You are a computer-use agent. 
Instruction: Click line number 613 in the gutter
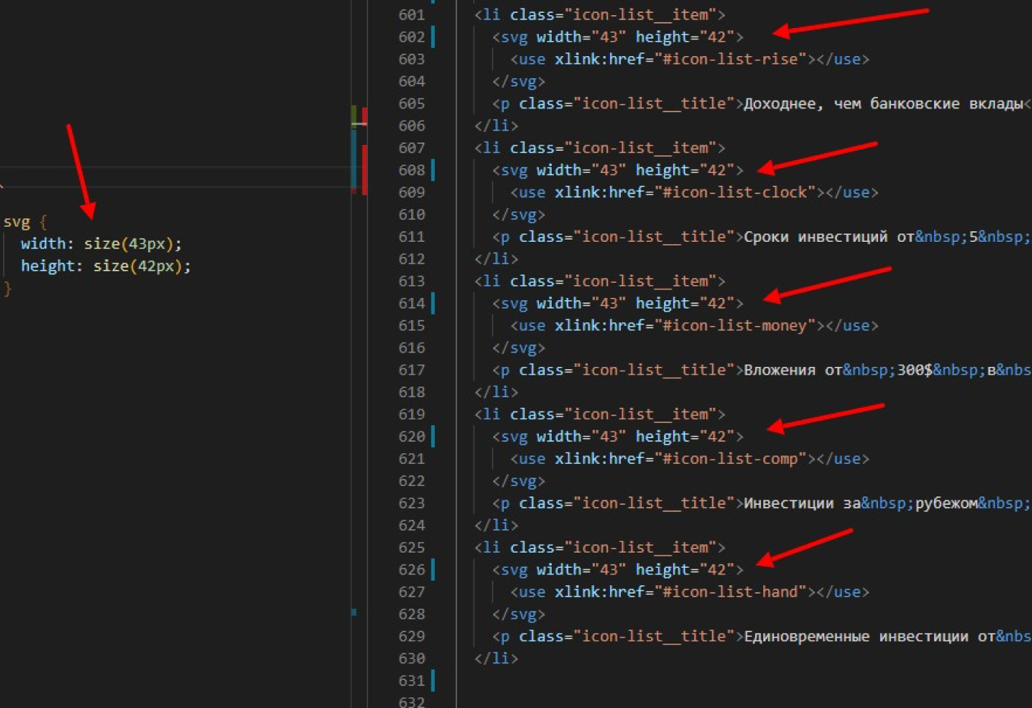tap(411, 280)
